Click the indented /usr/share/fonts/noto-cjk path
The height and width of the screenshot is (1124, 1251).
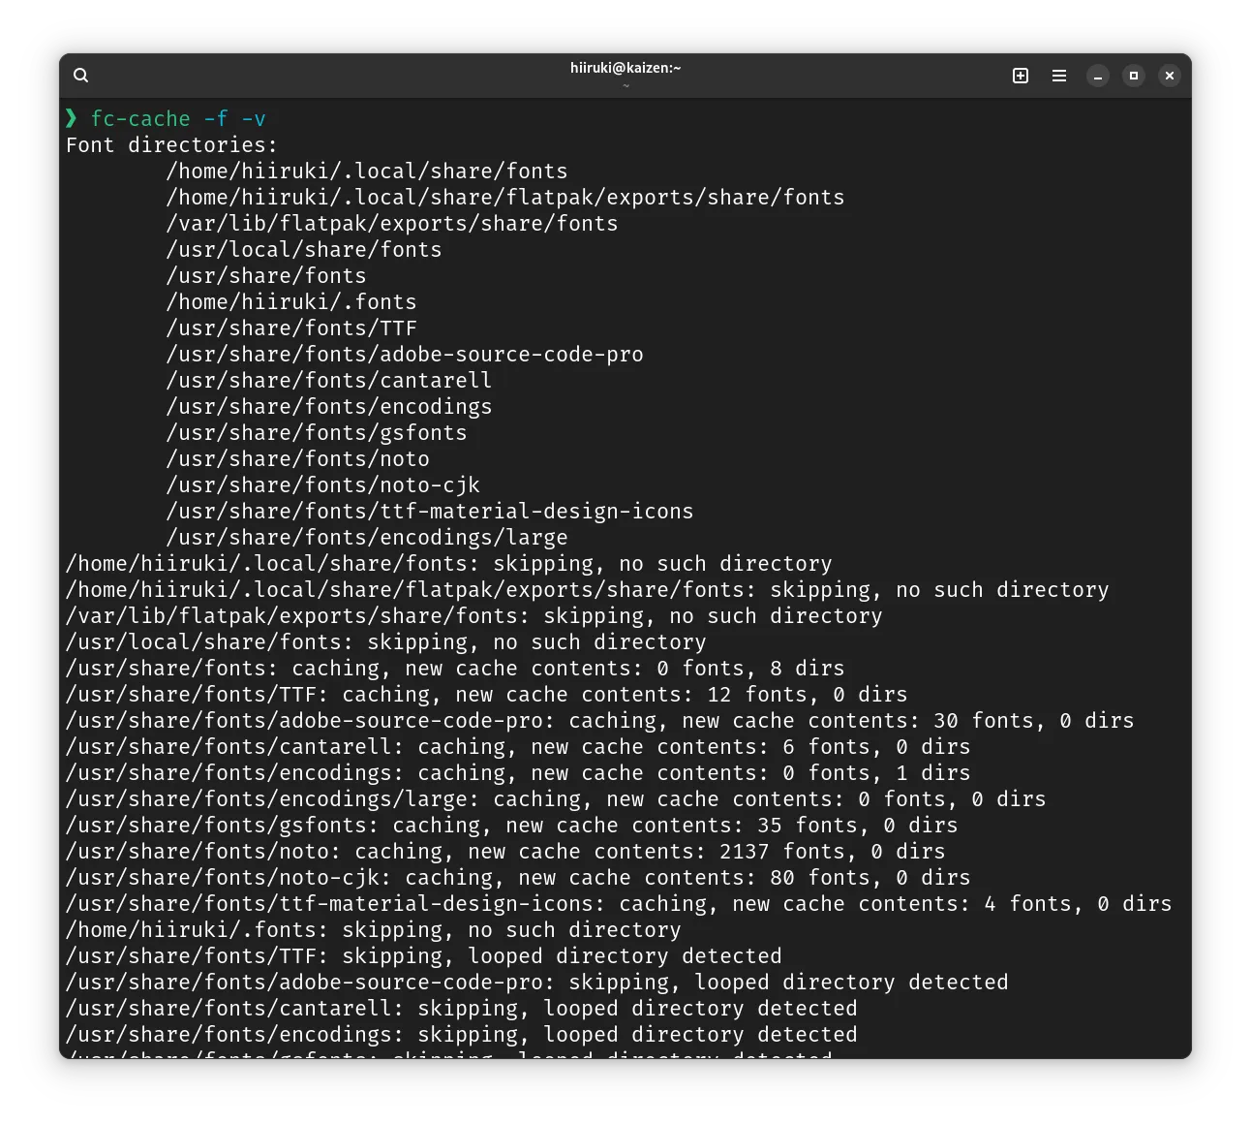[x=322, y=485]
